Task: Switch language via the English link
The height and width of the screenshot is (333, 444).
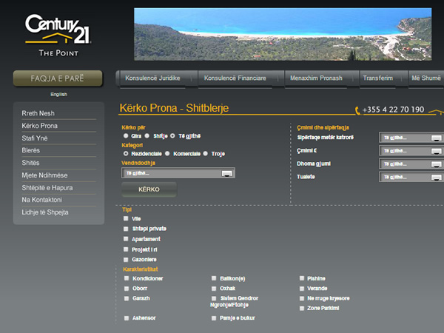Action: (x=58, y=94)
